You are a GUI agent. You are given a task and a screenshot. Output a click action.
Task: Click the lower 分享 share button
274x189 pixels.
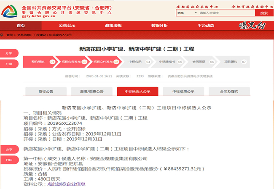(x=9, y=149)
